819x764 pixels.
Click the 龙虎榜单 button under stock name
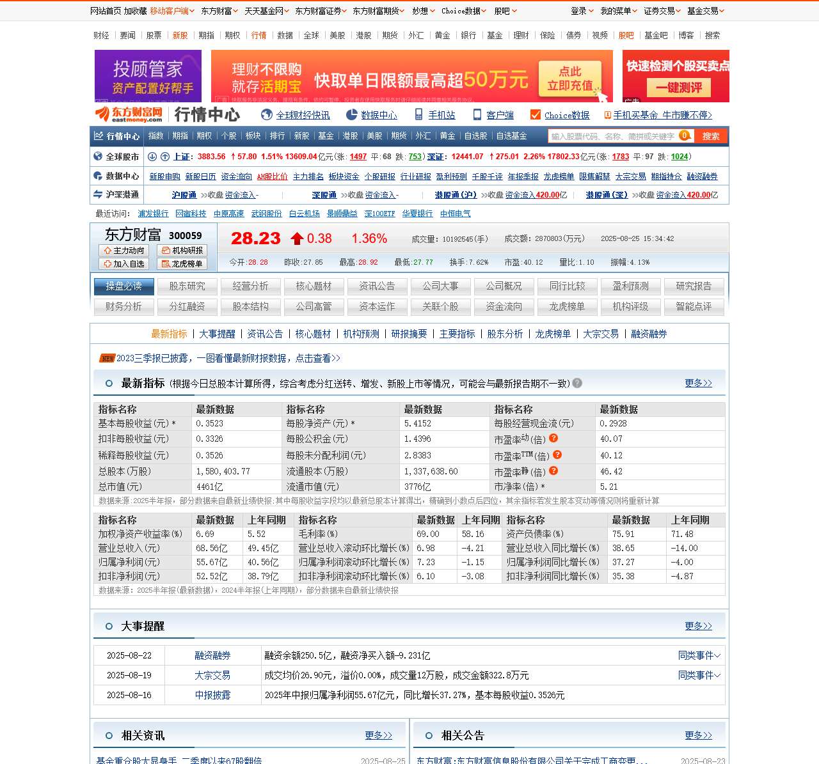182,264
